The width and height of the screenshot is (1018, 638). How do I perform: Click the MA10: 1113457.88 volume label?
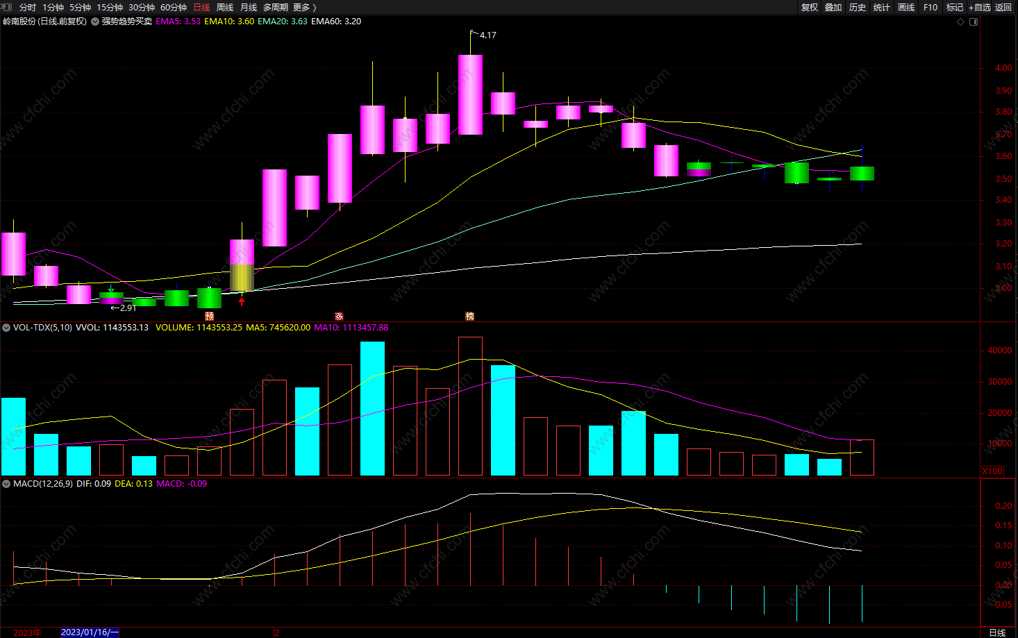pyautogui.click(x=351, y=327)
